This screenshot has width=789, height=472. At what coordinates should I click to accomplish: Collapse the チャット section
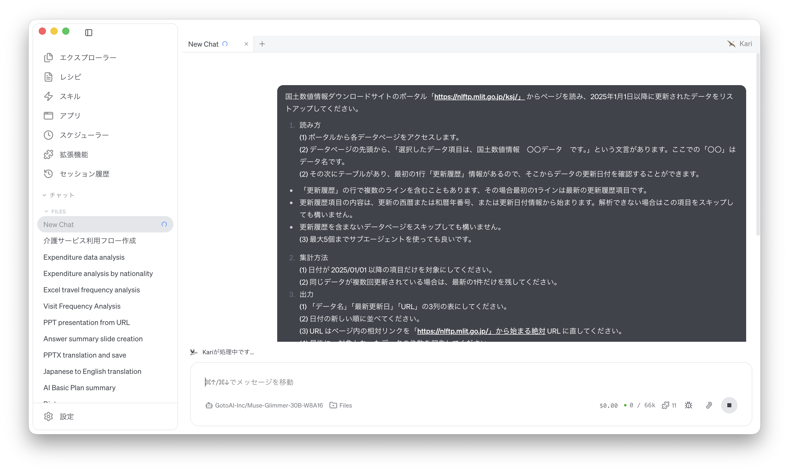click(x=59, y=195)
